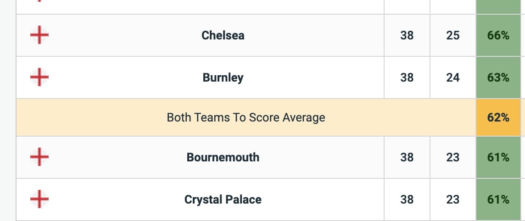Open the Bournemouth team link

click(223, 157)
